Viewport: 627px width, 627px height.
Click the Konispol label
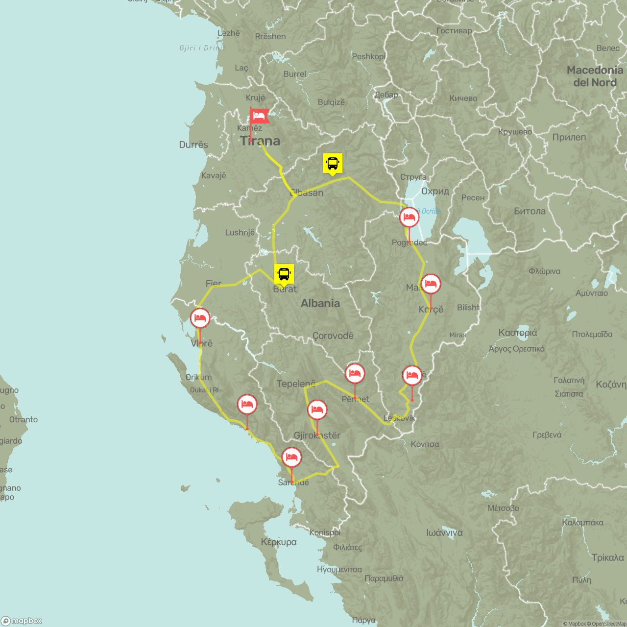pyautogui.click(x=325, y=532)
